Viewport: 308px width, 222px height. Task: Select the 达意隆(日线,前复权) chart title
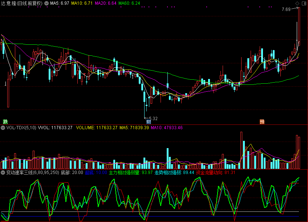click(21, 3)
